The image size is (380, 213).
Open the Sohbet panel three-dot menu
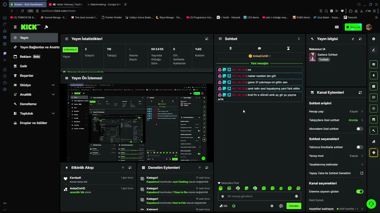click(299, 39)
